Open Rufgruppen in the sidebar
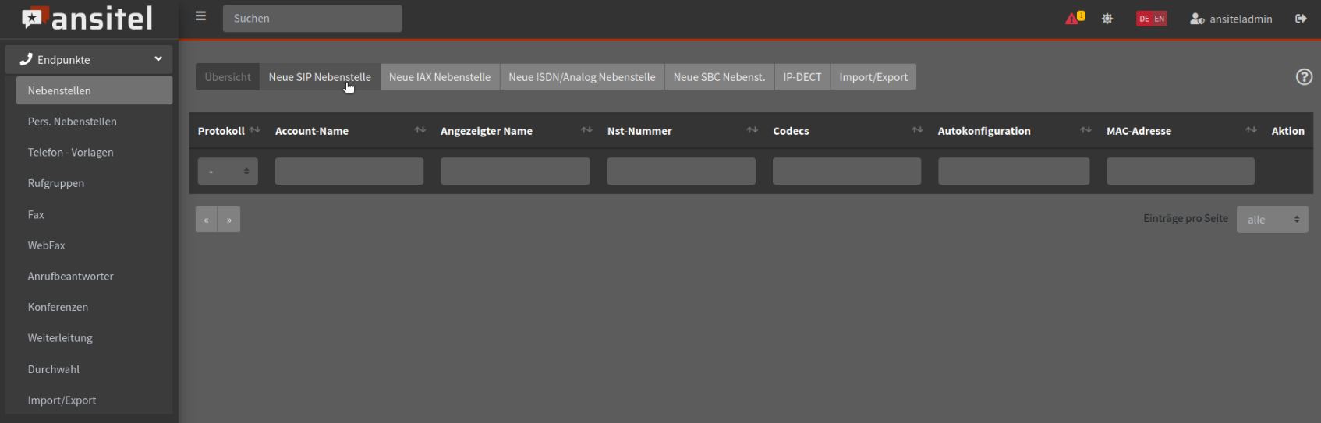The height and width of the screenshot is (423, 1321). [x=56, y=183]
